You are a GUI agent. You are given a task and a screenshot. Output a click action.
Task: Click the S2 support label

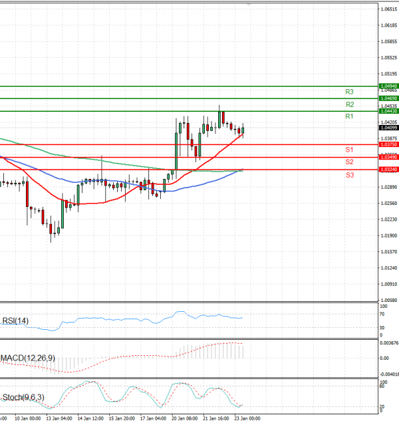pyautogui.click(x=349, y=162)
